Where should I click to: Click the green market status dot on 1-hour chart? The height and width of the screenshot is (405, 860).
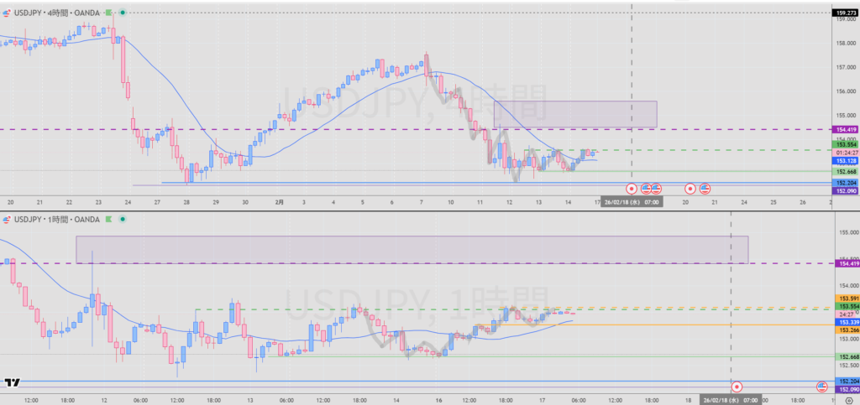point(123,220)
